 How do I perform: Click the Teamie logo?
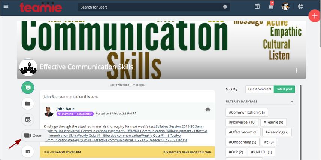click(x=41, y=7)
